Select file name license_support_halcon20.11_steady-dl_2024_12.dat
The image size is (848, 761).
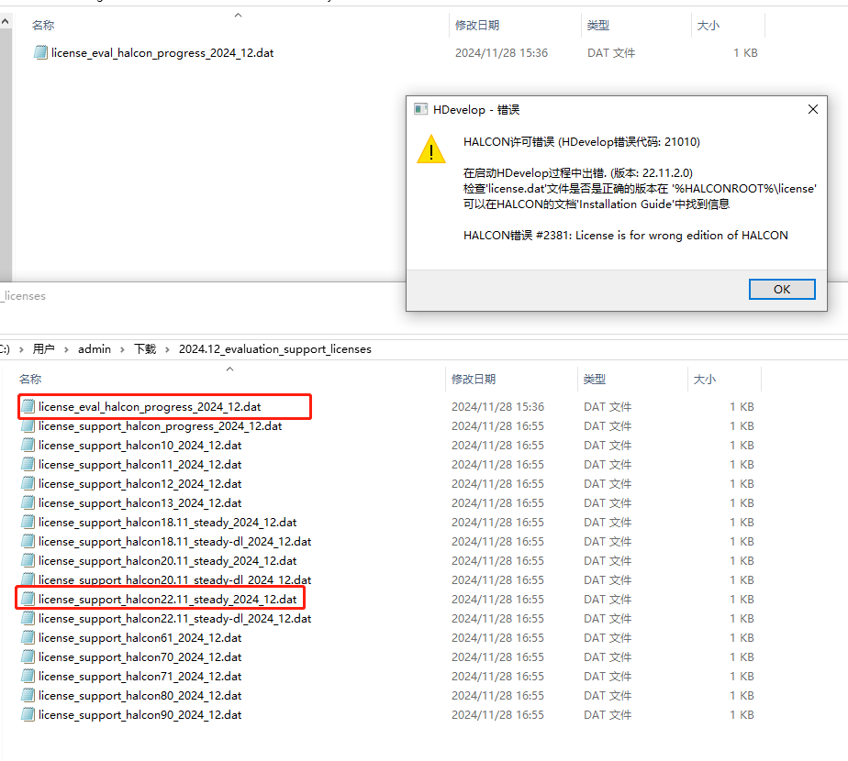(x=174, y=580)
